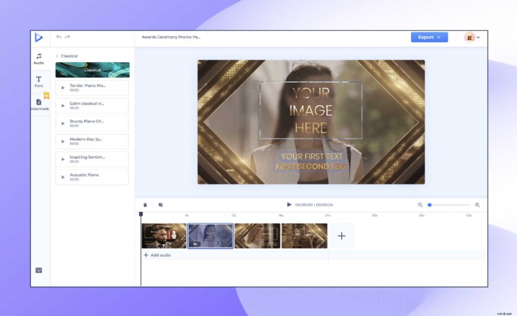The height and width of the screenshot is (316, 517).
Task: Open the Export dropdown
Action: pos(429,37)
